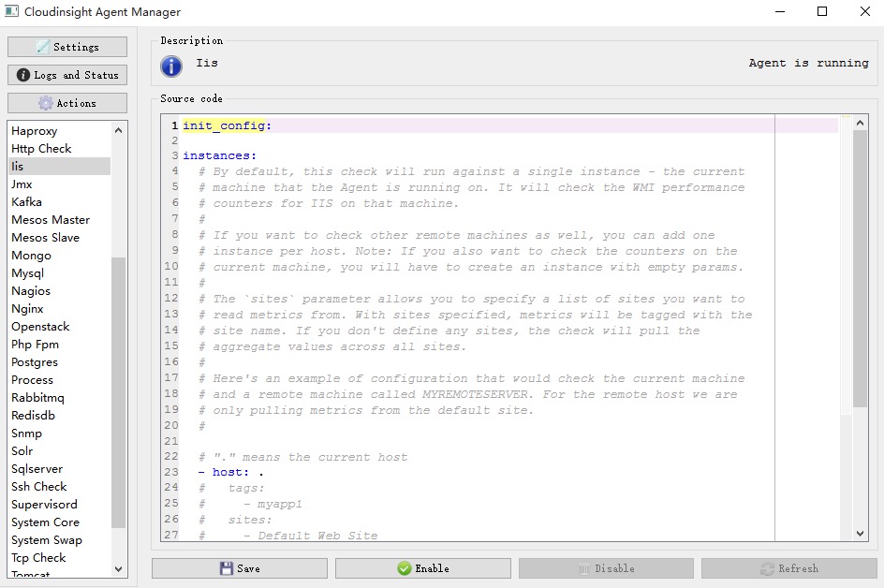884x588 pixels.
Task: Select Supervisord in the check list
Action: tap(60, 505)
